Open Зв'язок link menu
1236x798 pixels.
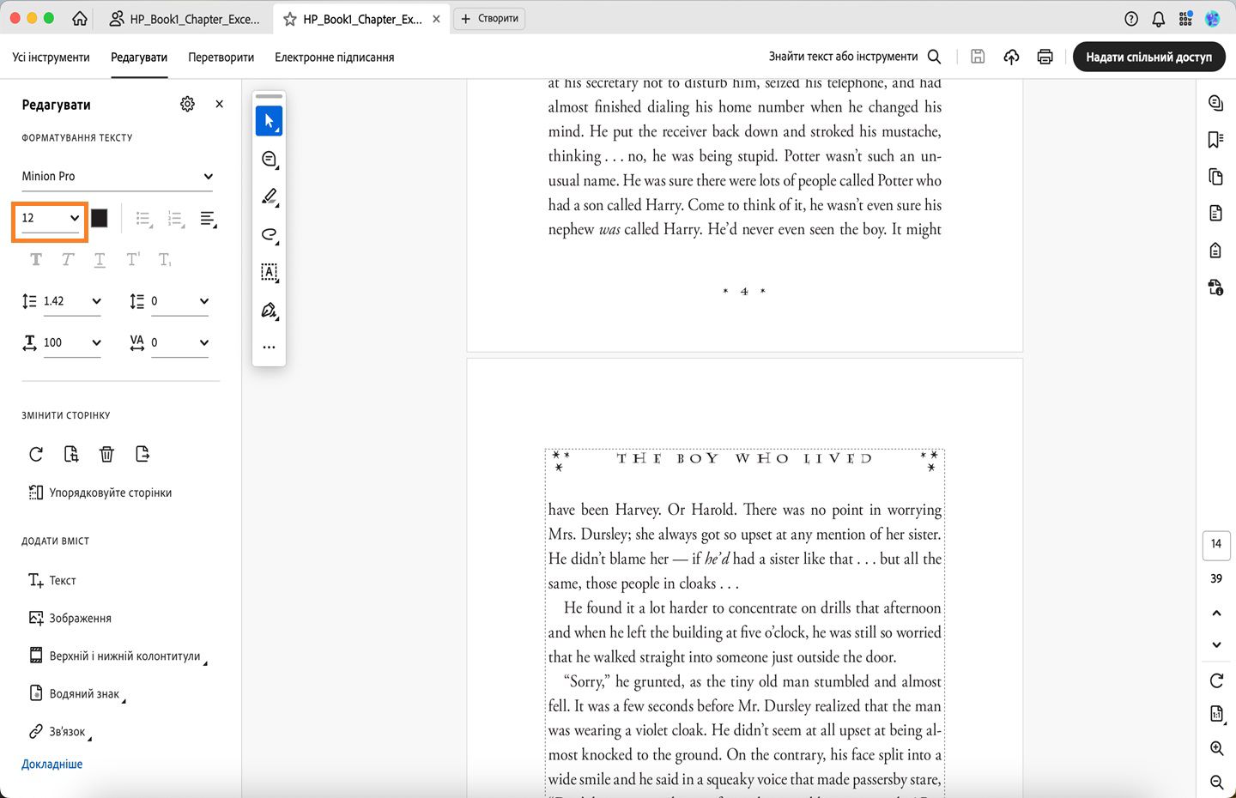59,732
